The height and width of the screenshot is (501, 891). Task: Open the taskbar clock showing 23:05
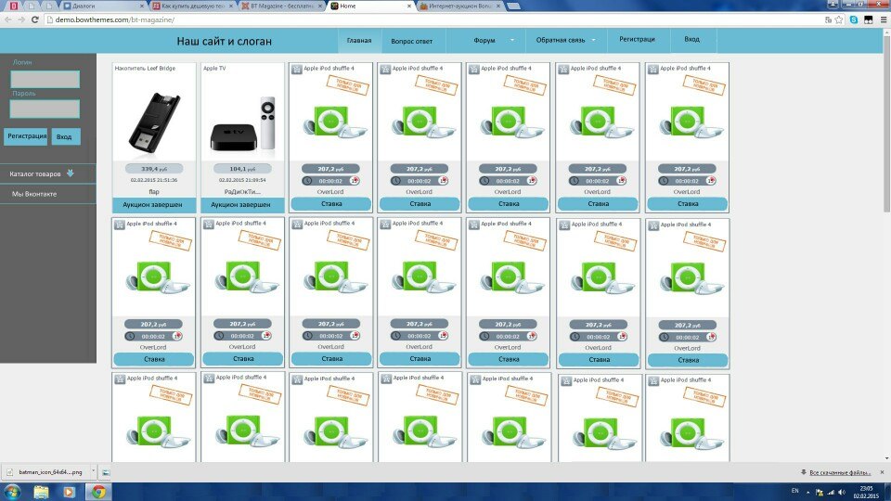(x=866, y=492)
